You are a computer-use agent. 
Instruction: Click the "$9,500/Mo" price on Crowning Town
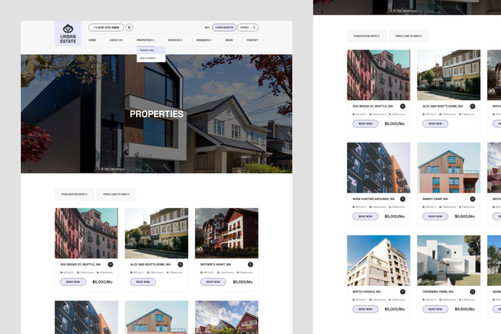(465, 309)
